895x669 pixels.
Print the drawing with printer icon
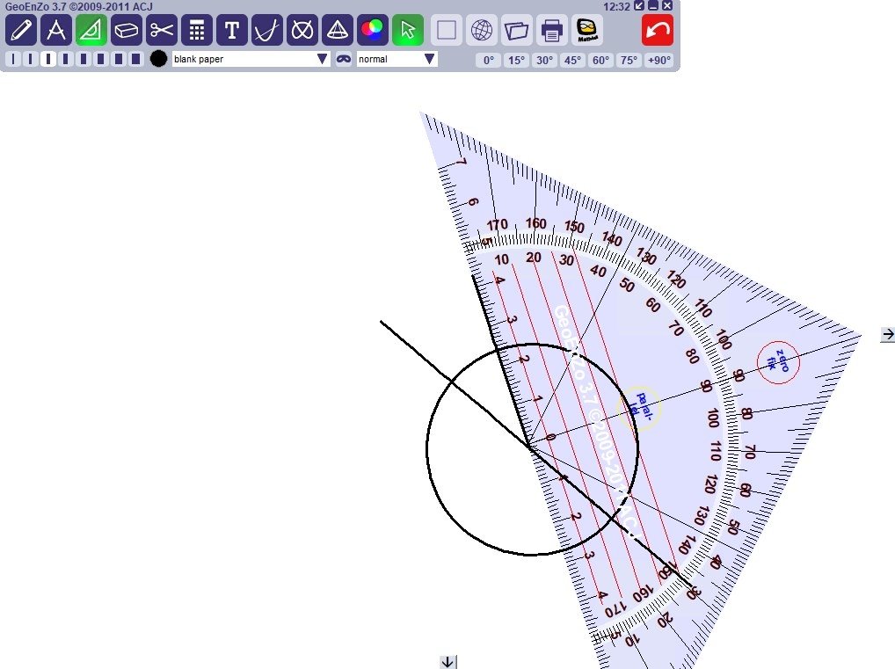click(x=552, y=30)
